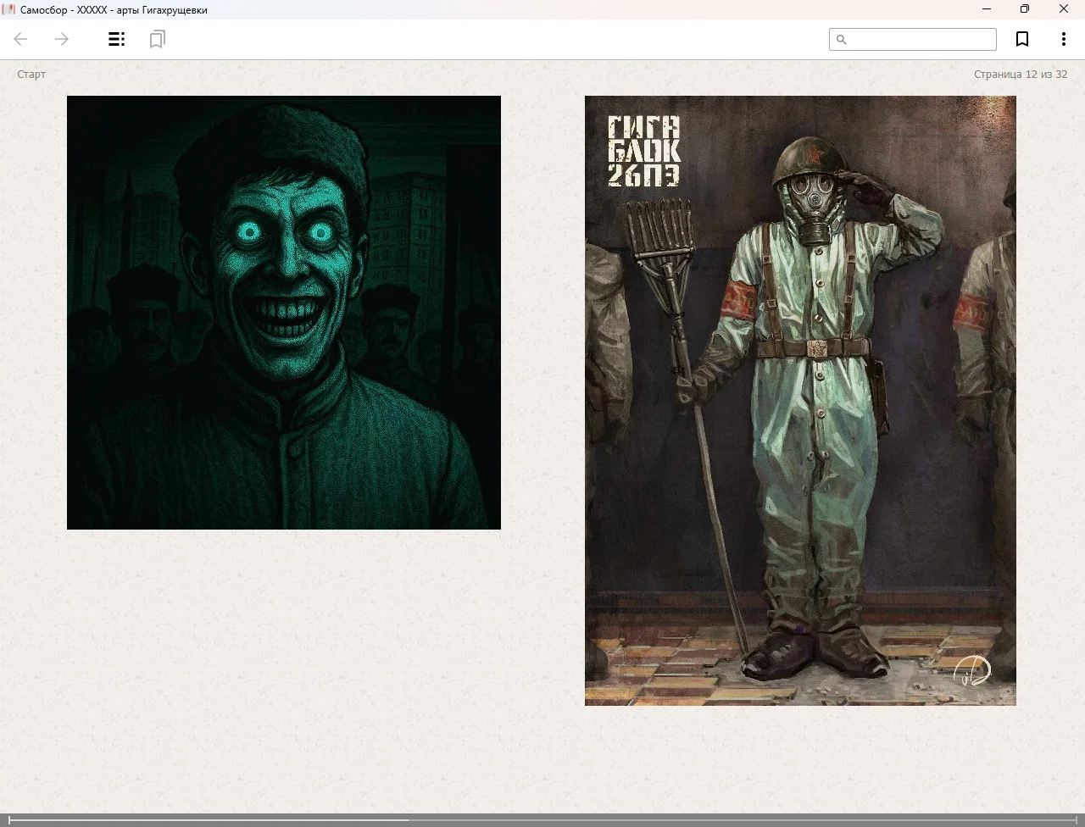Click the reading progress bar at bottom
This screenshot has height=827, width=1085.
pyautogui.click(x=542, y=819)
